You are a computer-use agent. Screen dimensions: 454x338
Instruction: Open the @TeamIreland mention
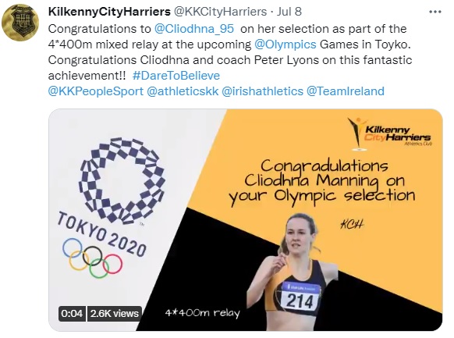tap(345, 91)
